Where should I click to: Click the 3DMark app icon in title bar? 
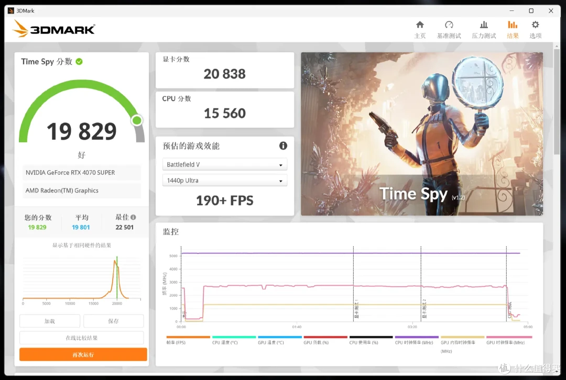click(x=11, y=10)
